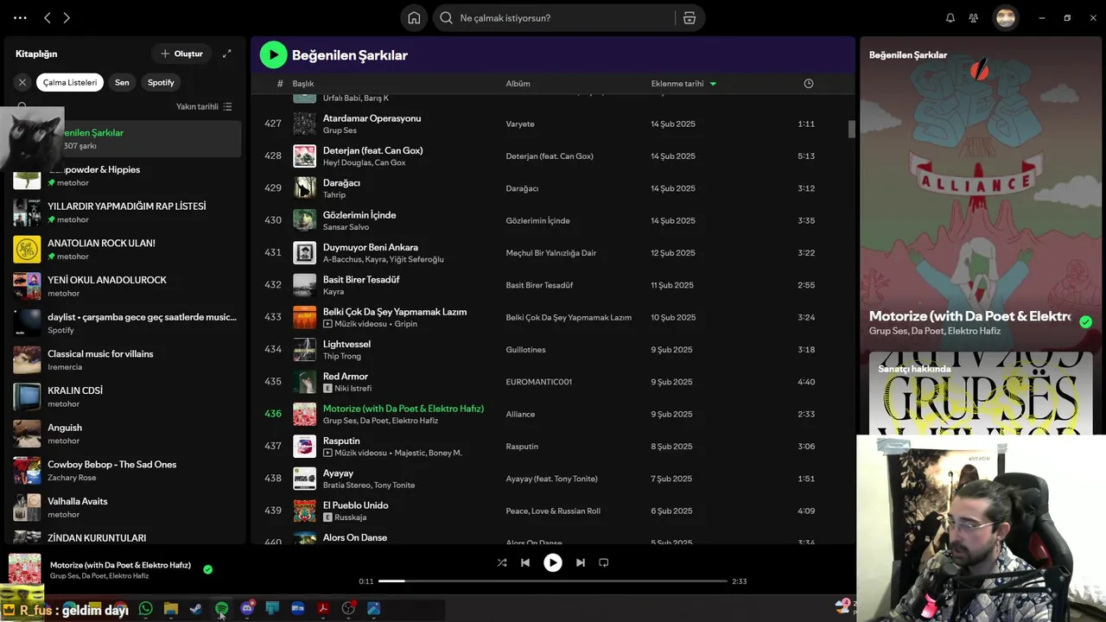Sort by the duration clock icon
Image resolution: width=1106 pixels, height=622 pixels.
point(809,84)
